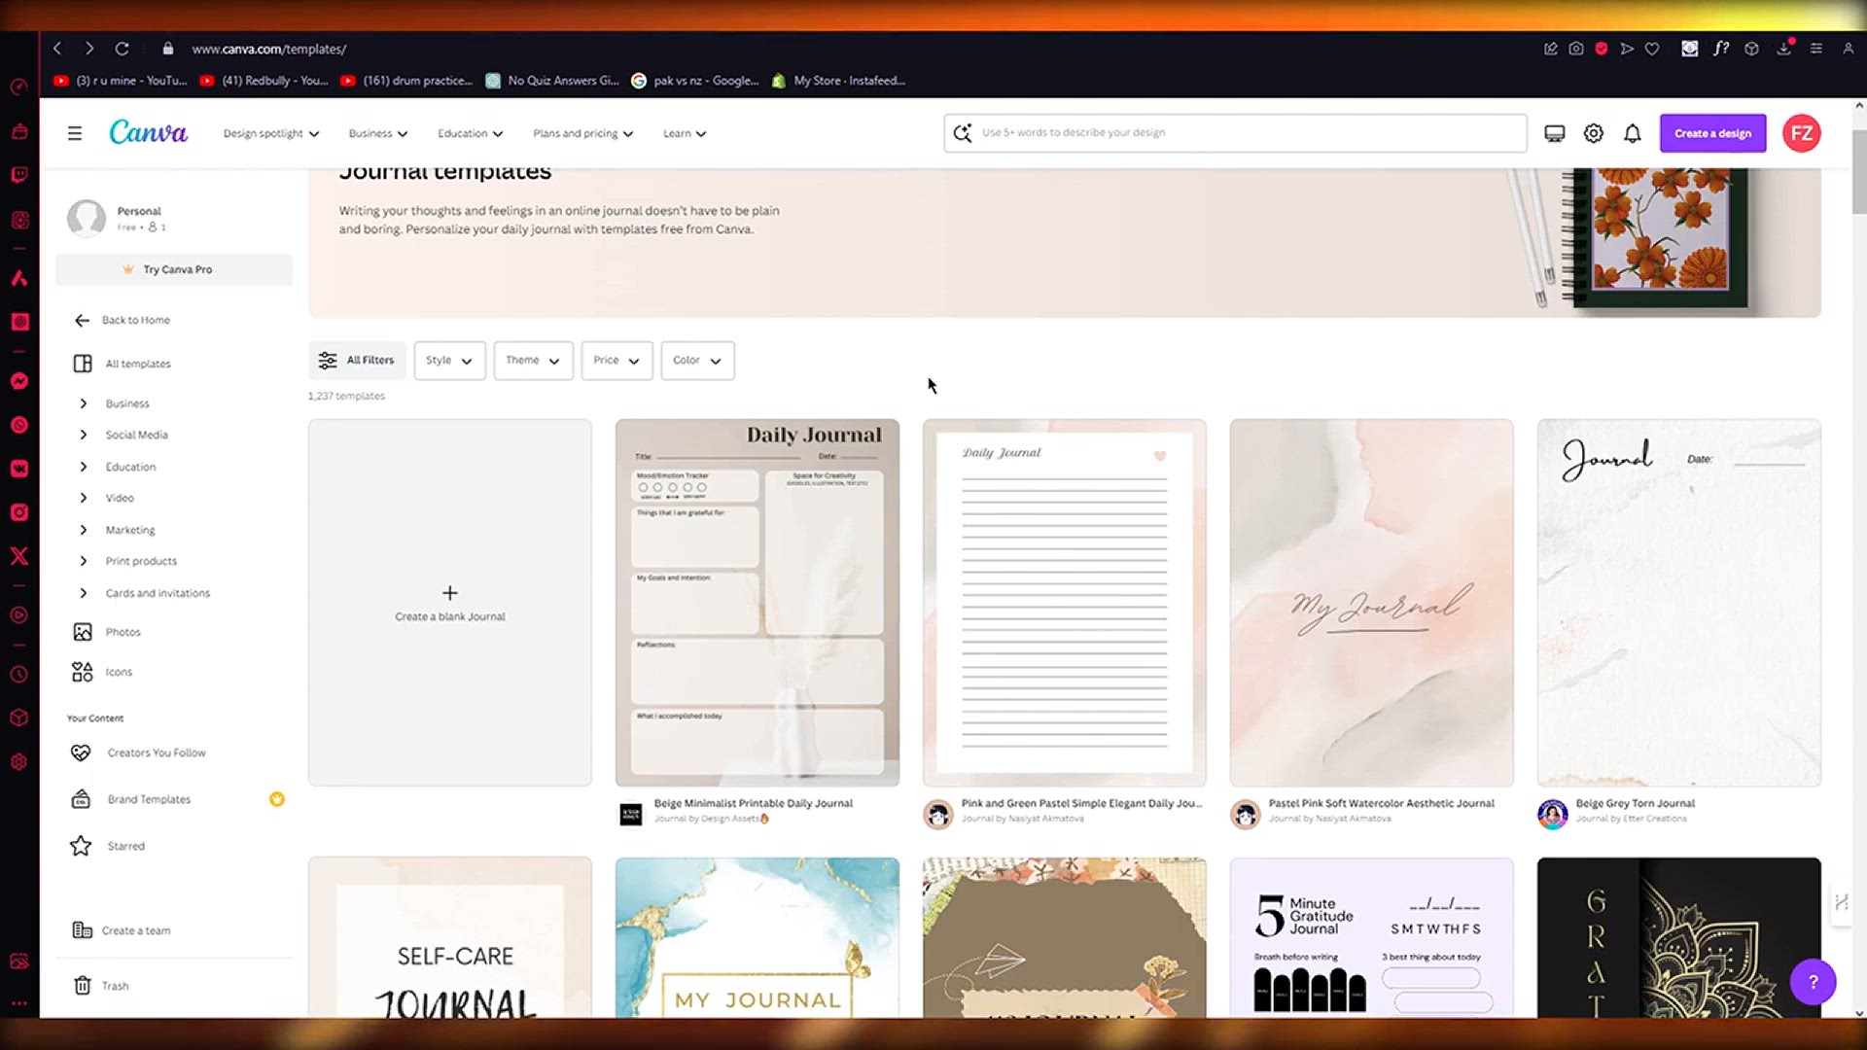The image size is (1867, 1050).
Task: Open the Canva hamburger menu
Action: [75, 133]
